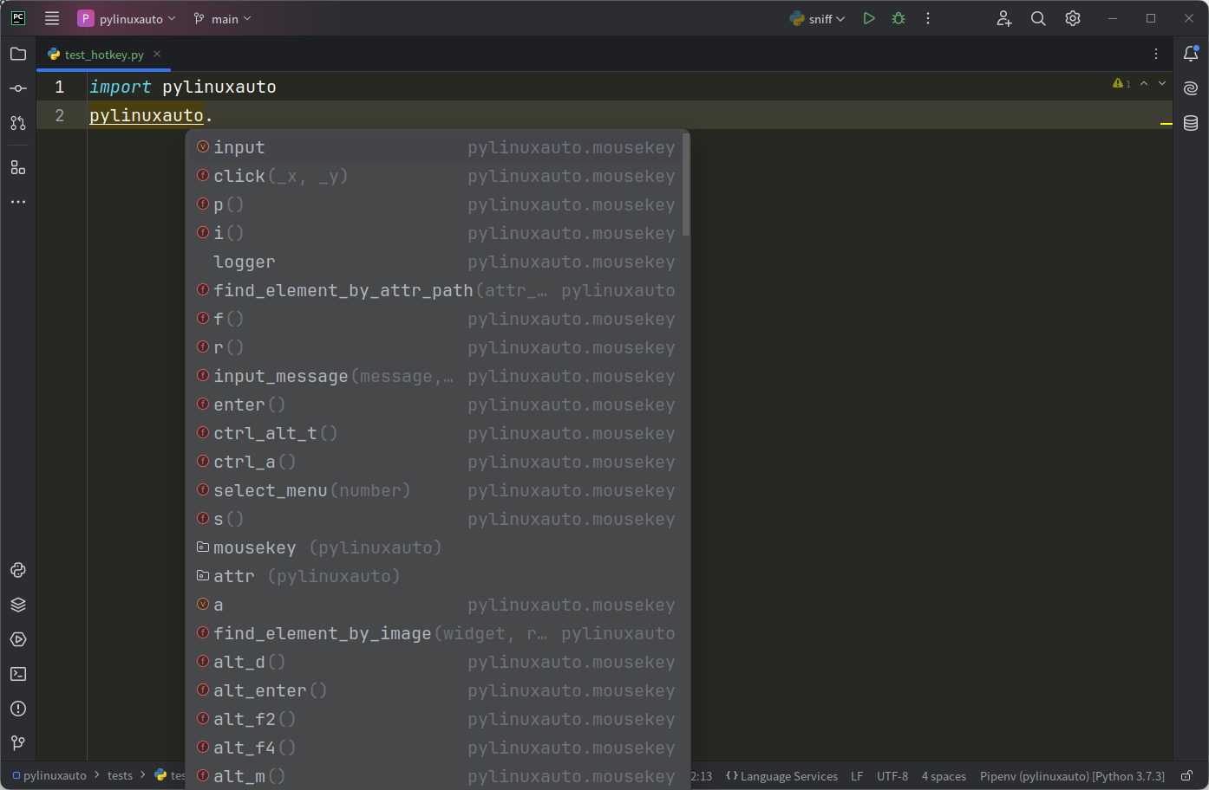Debug the sniff configuration
1209x790 pixels.
click(x=899, y=18)
